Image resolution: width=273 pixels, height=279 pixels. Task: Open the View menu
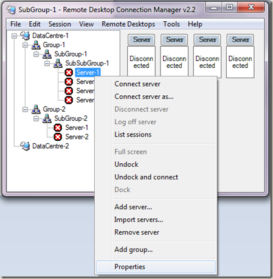coord(86,24)
